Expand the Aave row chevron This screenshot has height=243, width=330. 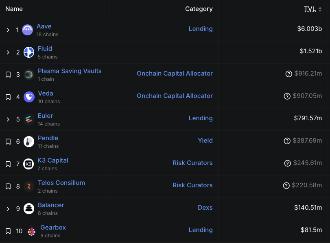pyautogui.click(x=8, y=30)
